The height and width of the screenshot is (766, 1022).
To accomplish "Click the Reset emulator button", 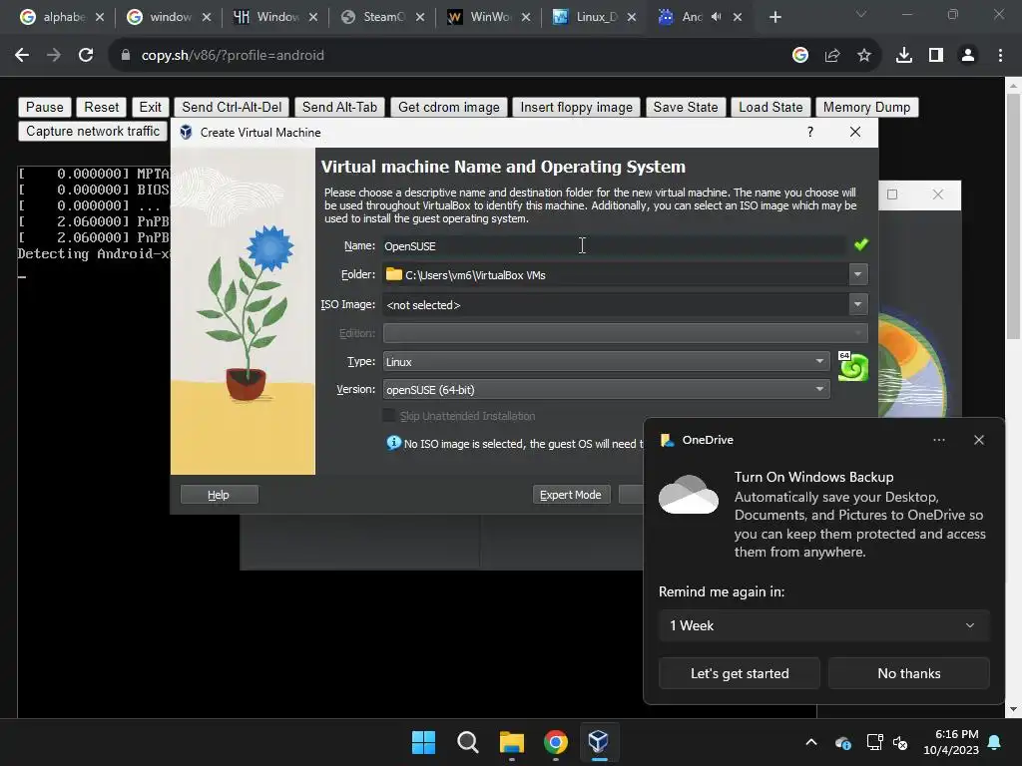I will click(101, 107).
